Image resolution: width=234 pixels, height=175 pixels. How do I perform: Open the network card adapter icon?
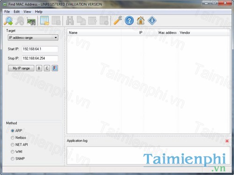coord(31,21)
